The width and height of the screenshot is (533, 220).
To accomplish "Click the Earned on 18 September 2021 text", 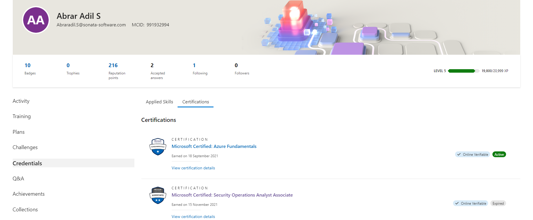I will (195, 156).
